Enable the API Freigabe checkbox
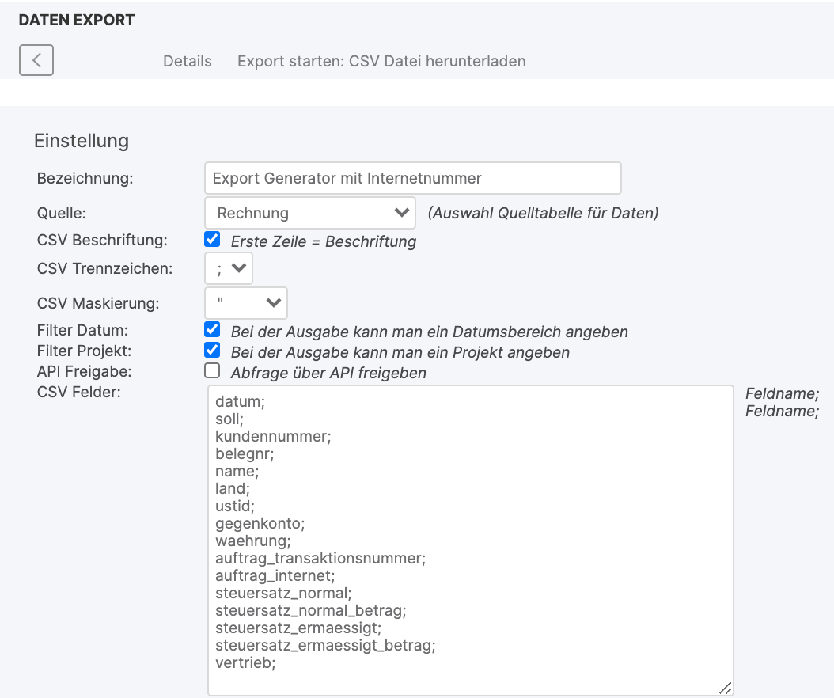Image resolution: width=834 pixels, height=698 pixels. 212,371
